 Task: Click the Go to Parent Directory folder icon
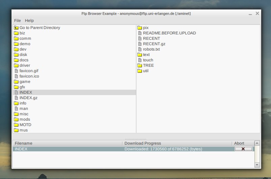[16, 28]
